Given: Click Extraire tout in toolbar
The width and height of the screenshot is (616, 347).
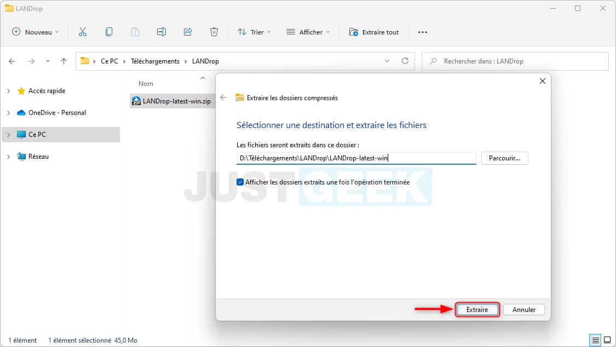Looking at the screenshot, I should pyautogui.click(x=374, y=32).
